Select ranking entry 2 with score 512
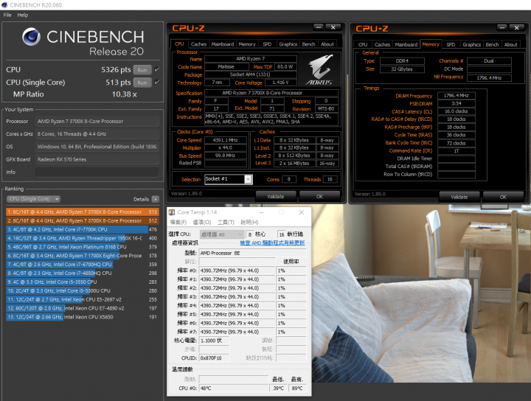This screenshot has width=531, height=401. (x=83, y=220)
